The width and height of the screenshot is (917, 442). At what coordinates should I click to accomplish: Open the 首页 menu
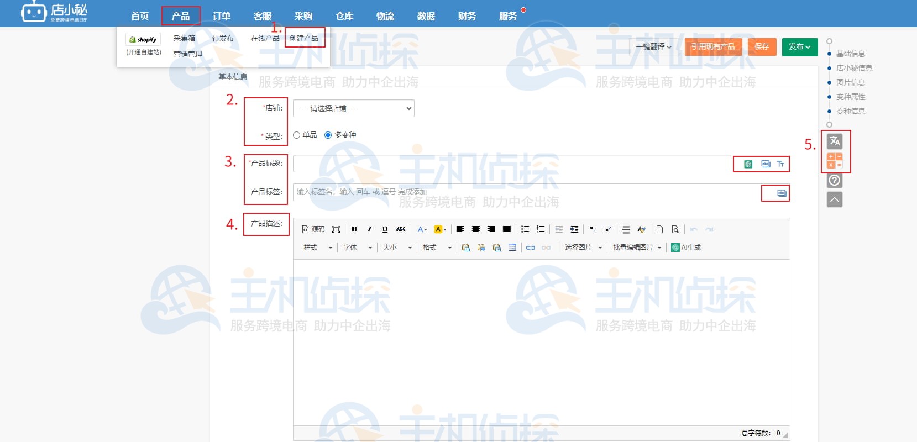click(140, 16)
